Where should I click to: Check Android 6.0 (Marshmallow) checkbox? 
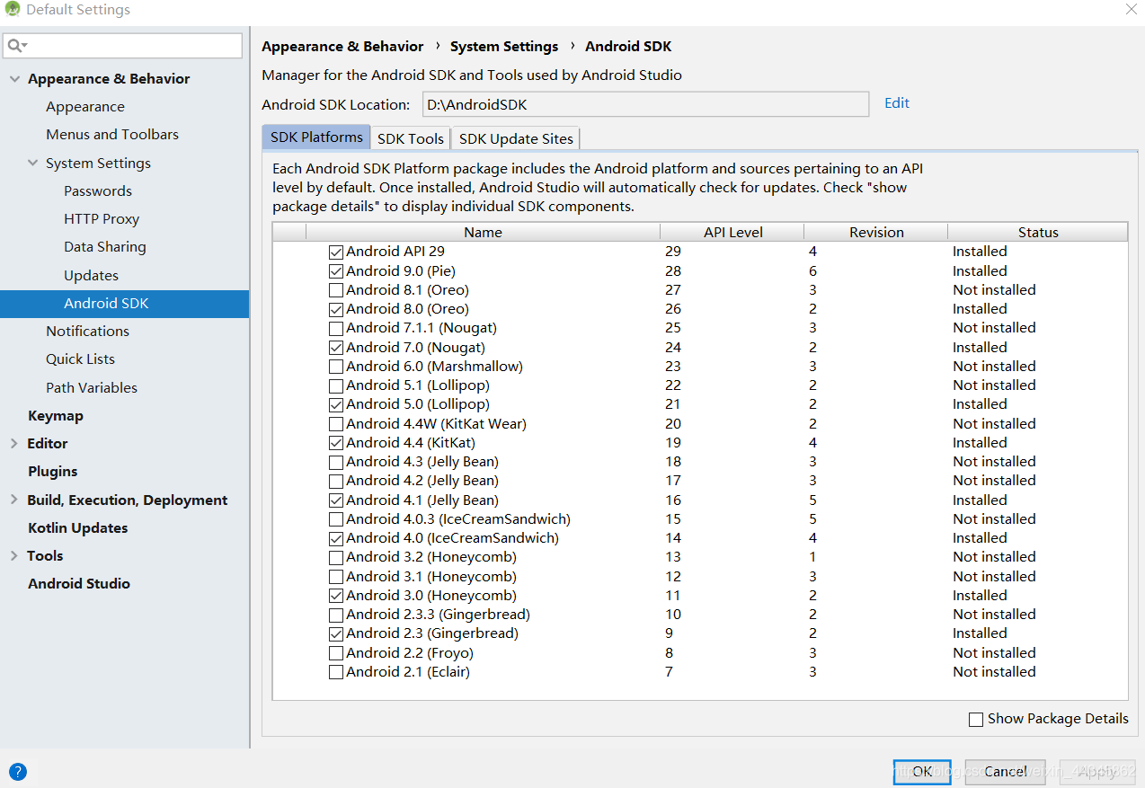pyautogui.click(x=336, y=367)
